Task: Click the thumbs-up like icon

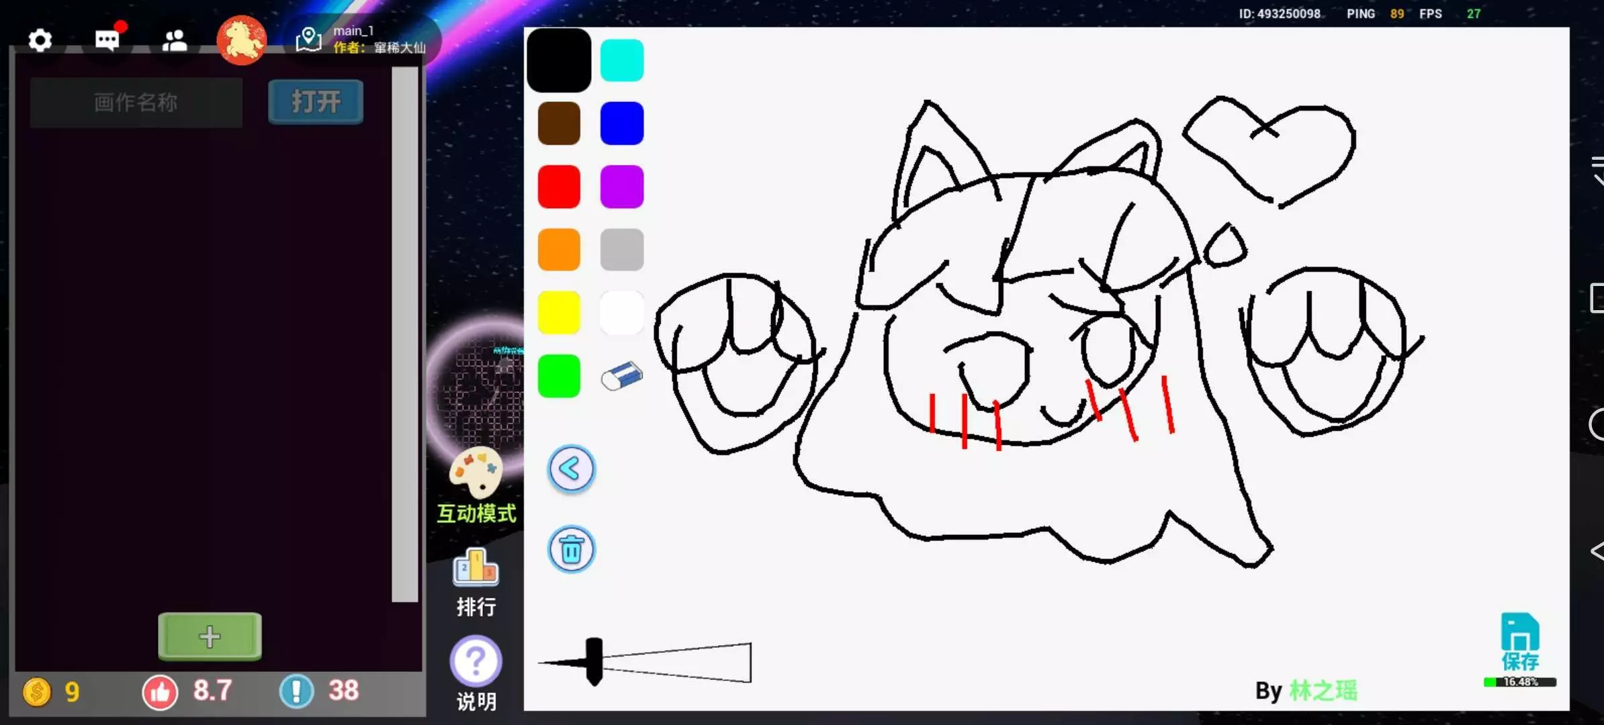Action: (160, 691)
